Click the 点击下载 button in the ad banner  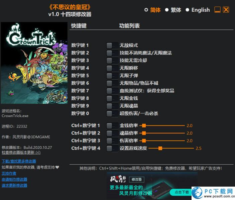pyautogui.click(x=182, y=192)
